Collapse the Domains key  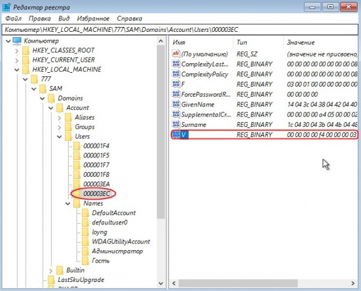pyautogui.click(x=42, y=99)
